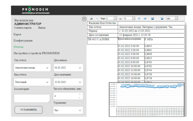Go to next report page arrow
The width and height of the screenshot is (193, 121).
pyautogui.click(x=139, y=19)
